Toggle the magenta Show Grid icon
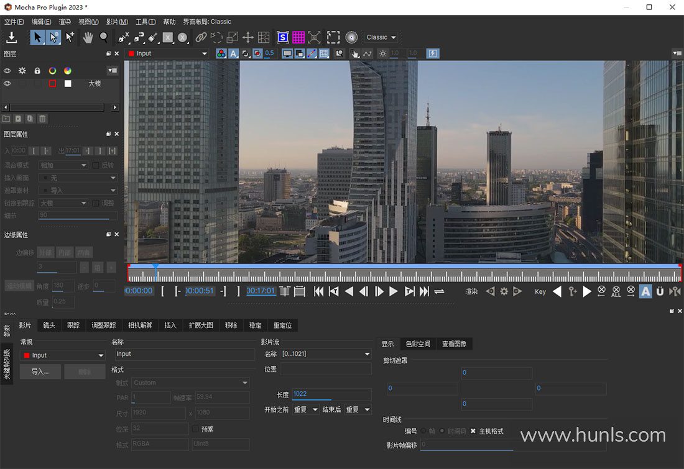 [x=298, y=37]
